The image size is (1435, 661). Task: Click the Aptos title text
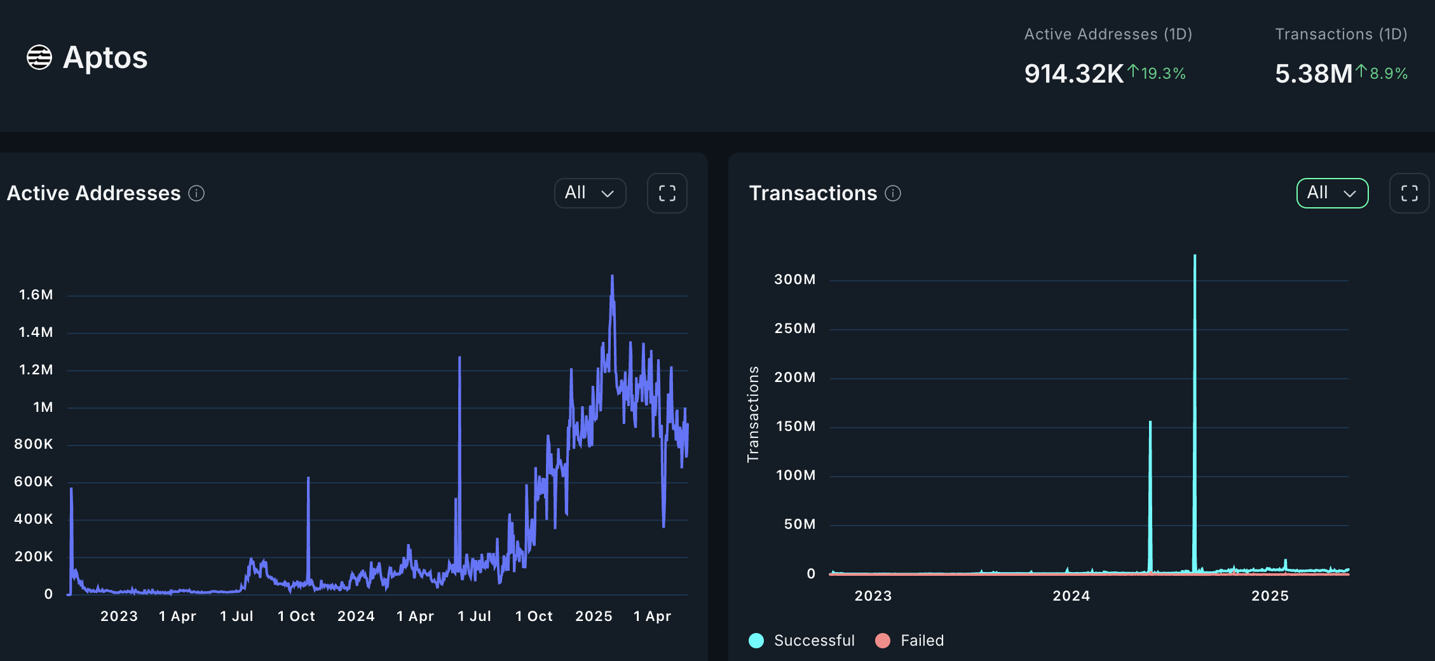[105, 58]
